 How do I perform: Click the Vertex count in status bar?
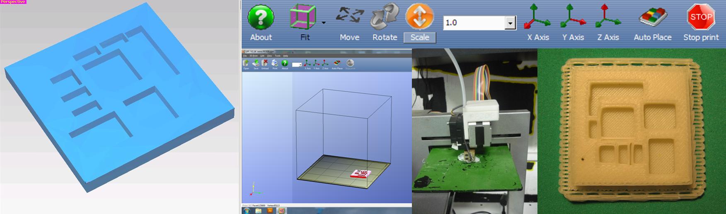click(x=273, y=205)
